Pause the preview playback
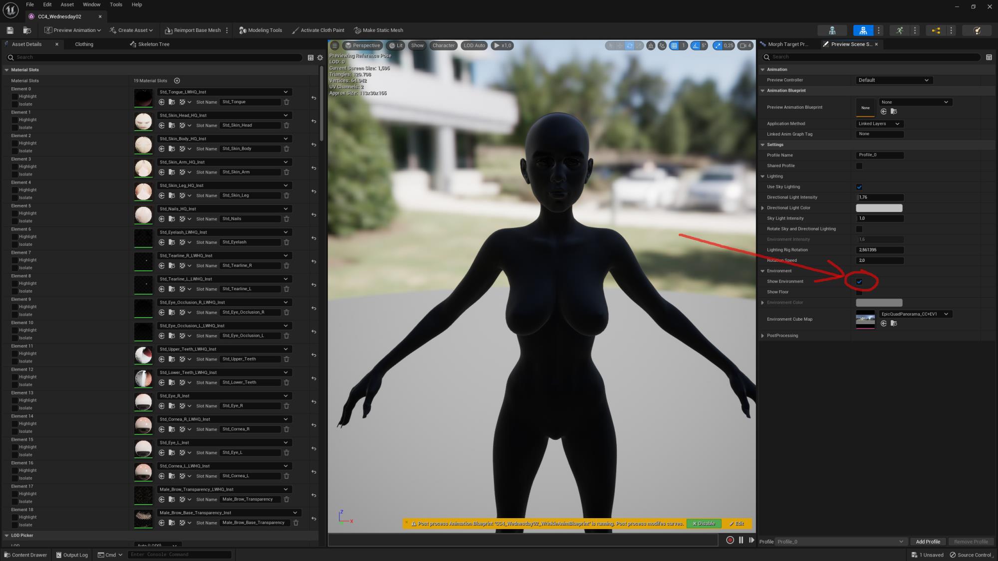Viewport: 998px width, 561px height. click(x=741, y=540)
